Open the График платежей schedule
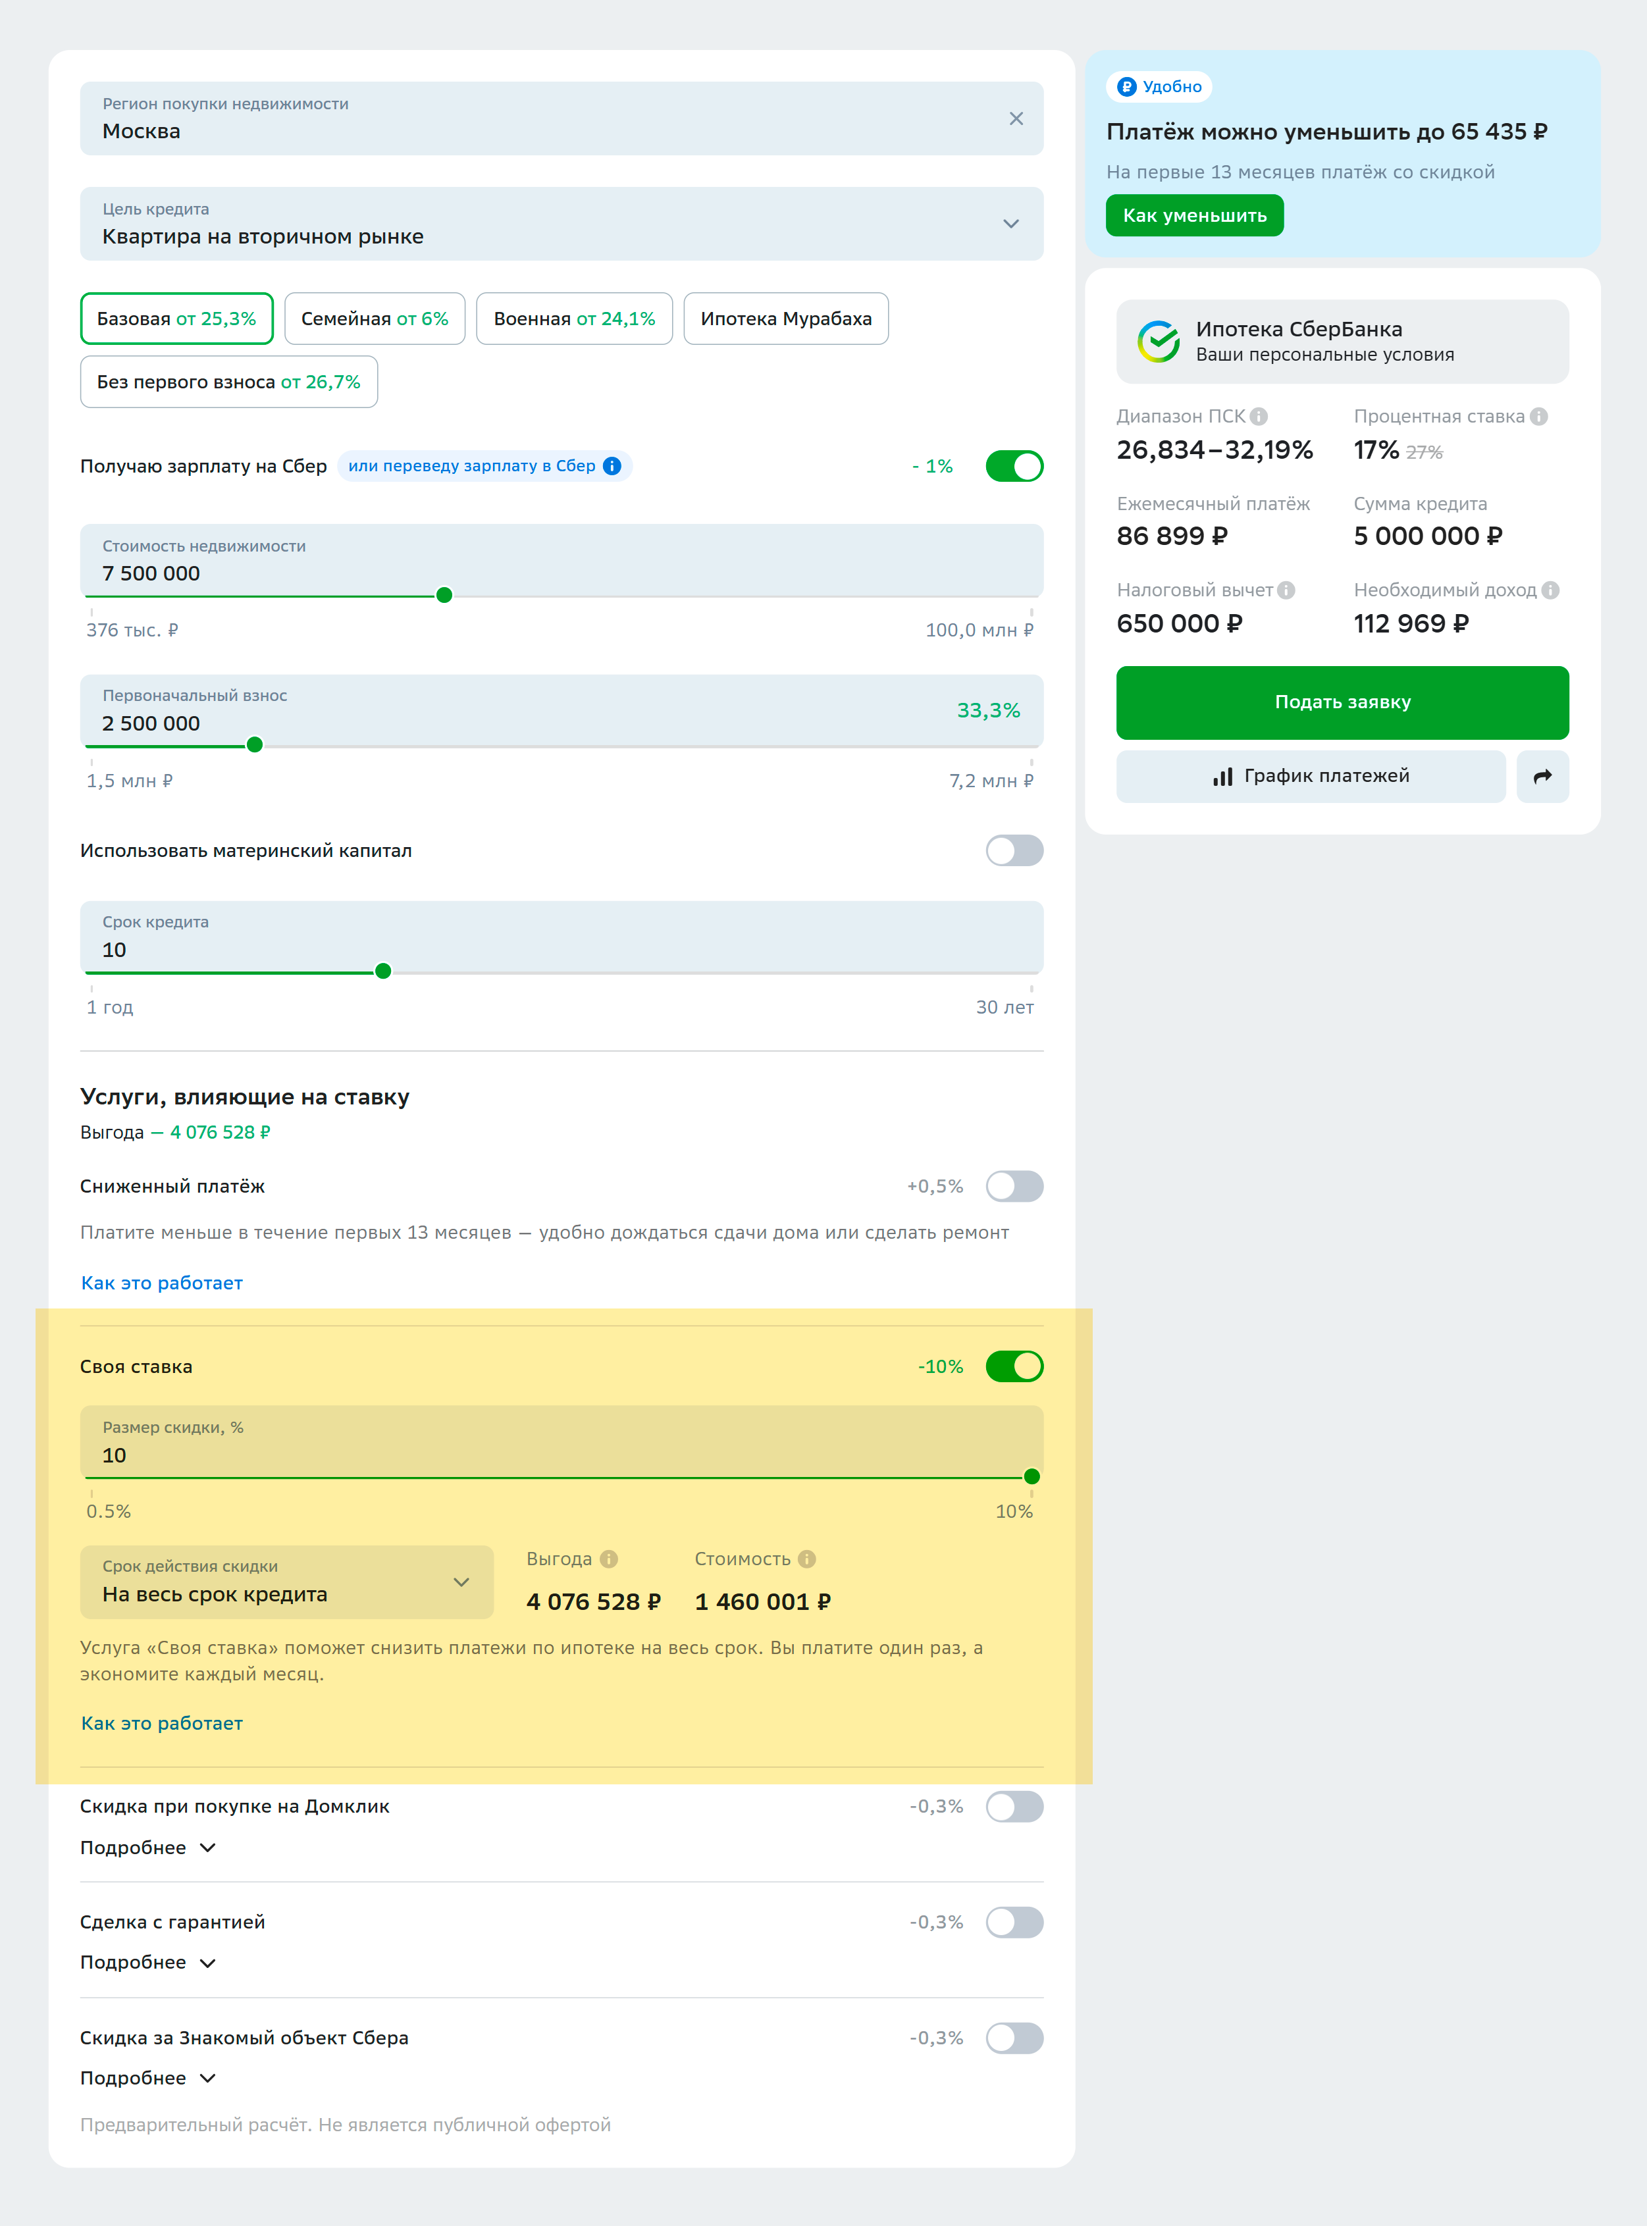The width and height of the screenshot is (1647, 2226). (x=1310, y=777)
